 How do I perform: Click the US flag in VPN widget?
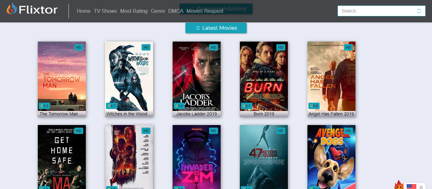click(x=411, y=186)
